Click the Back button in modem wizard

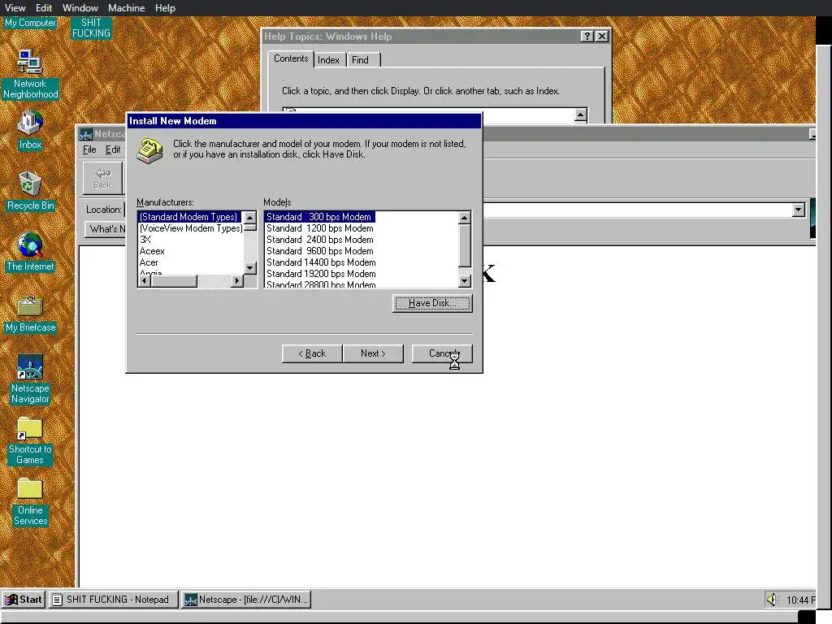[x=312, y=353]
